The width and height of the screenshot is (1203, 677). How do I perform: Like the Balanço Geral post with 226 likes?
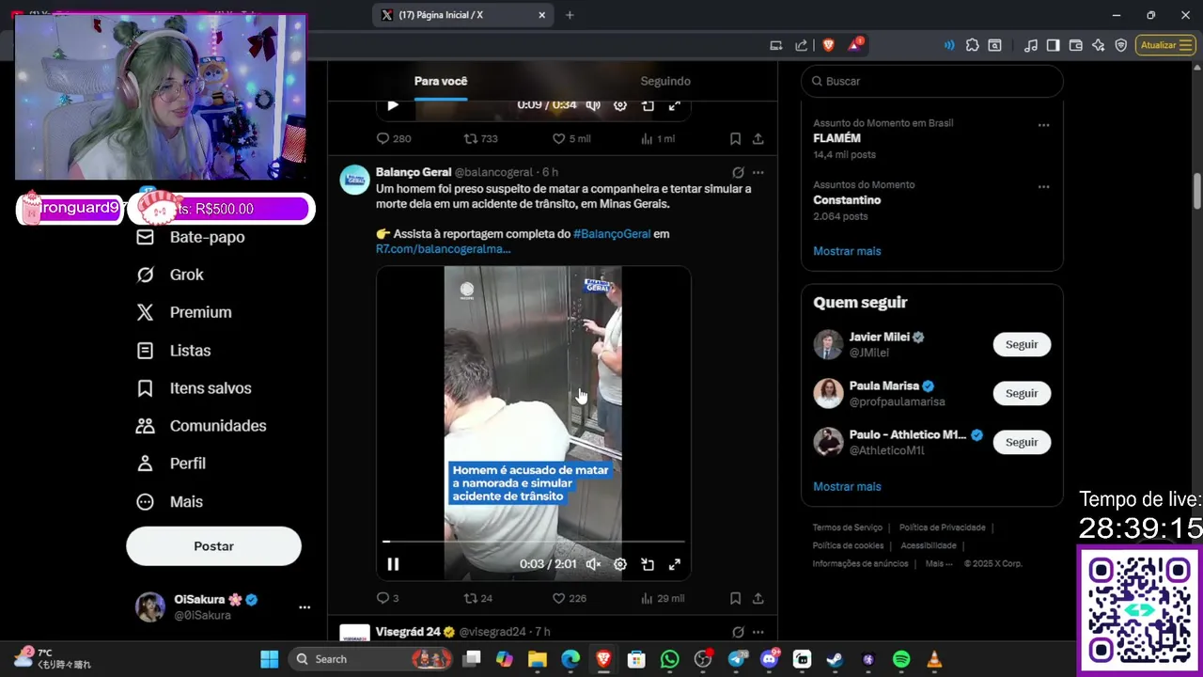[x=570, y=598]
